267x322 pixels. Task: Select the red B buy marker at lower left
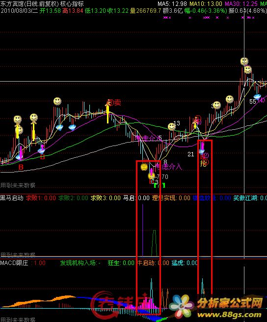coord(21,167)
